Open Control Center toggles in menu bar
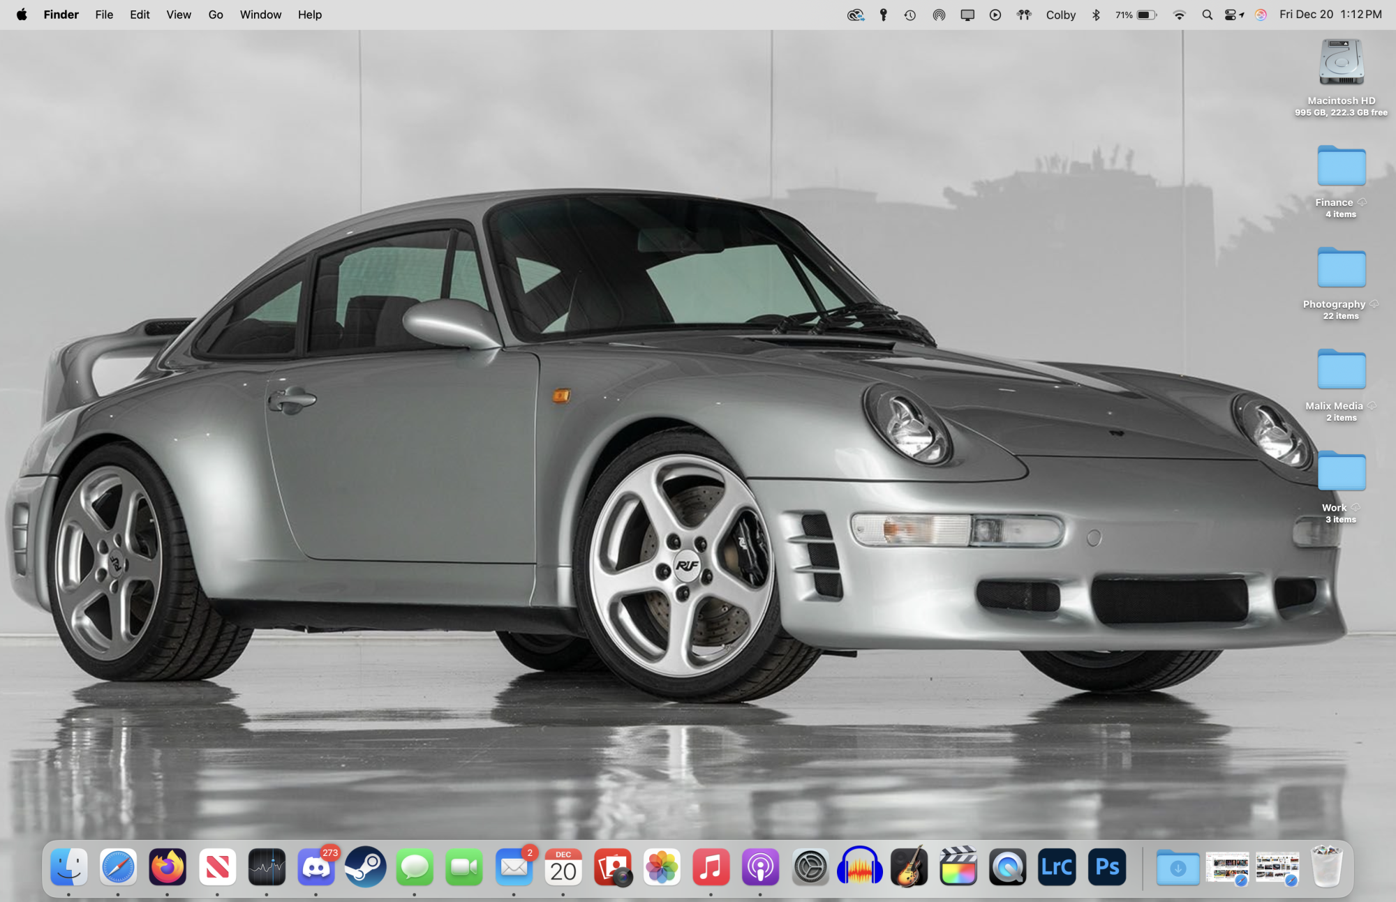Viewport: 1396px width, 902px height. click(x=1233, y=15)
